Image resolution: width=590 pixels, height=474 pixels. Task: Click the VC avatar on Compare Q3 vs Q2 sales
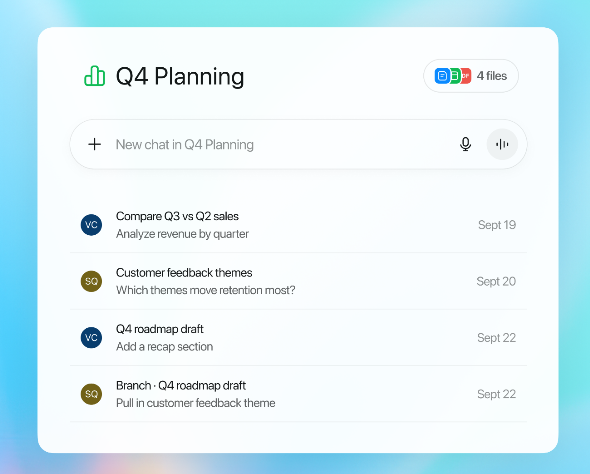(x=91, y=225)
